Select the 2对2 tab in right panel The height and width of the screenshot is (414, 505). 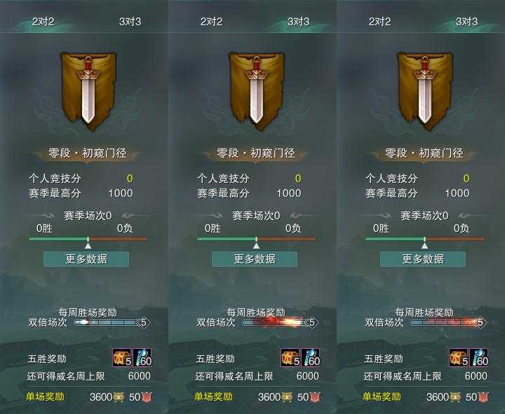point(379,22)
